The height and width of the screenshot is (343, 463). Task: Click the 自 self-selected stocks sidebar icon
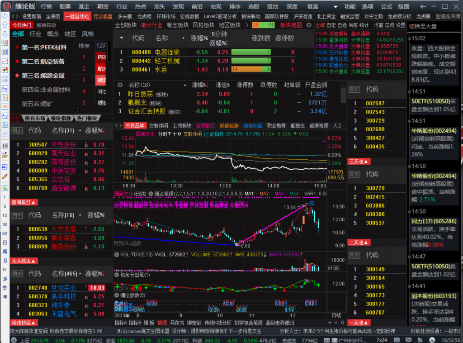click(5, 107)
